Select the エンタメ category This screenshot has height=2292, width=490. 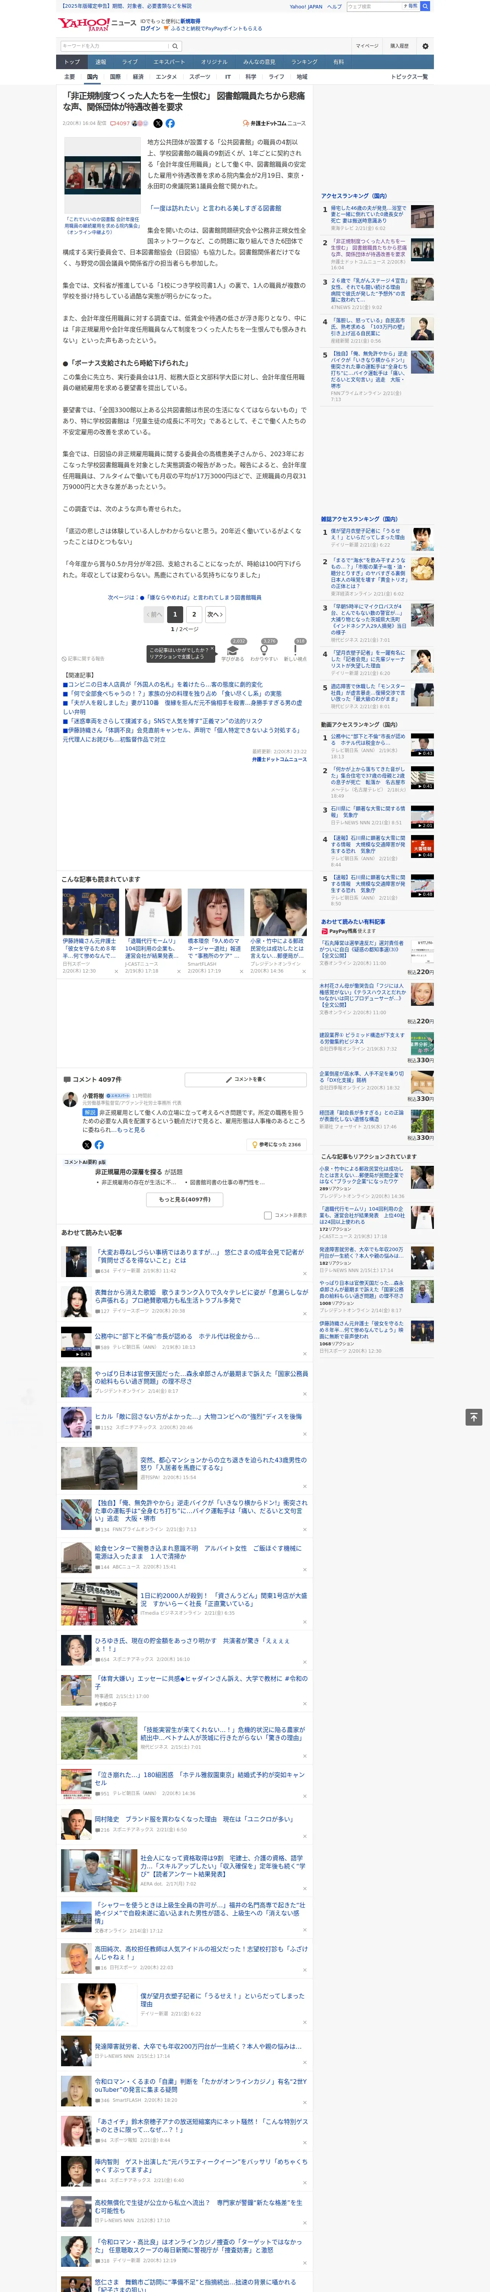[x=166, y=76]
